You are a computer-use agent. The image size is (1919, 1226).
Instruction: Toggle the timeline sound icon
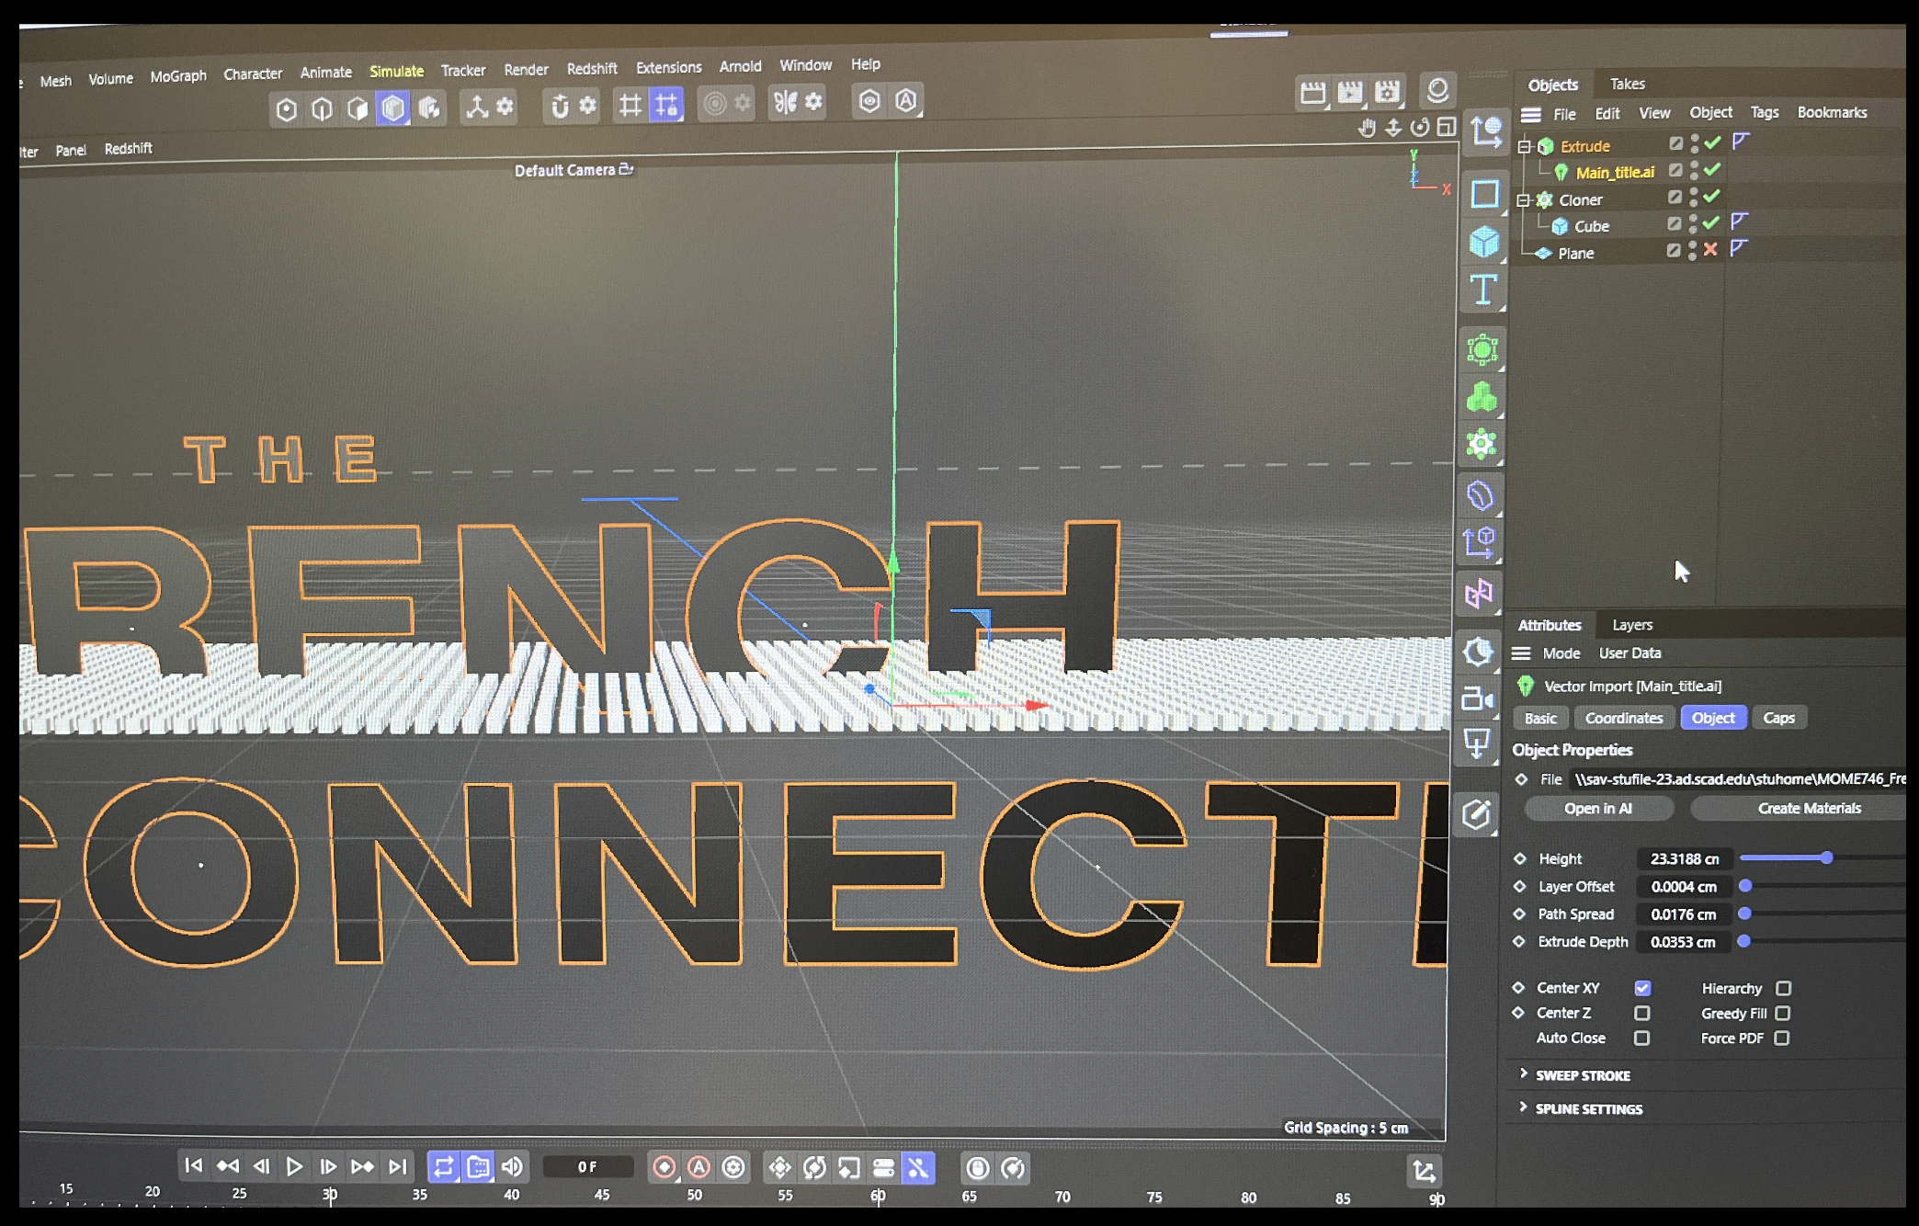513,1167
